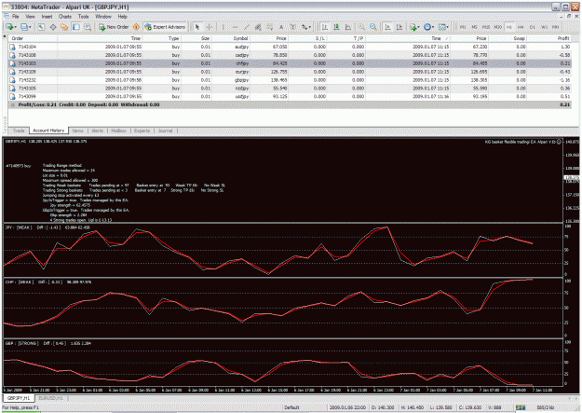Select the Horizontal Line drawing tool
The width and height of the screenshot is (582, 413).
coord(235,27)
